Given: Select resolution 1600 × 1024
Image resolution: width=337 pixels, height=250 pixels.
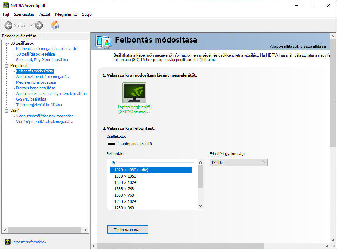Looking at the screenshot, I should 151,182.
